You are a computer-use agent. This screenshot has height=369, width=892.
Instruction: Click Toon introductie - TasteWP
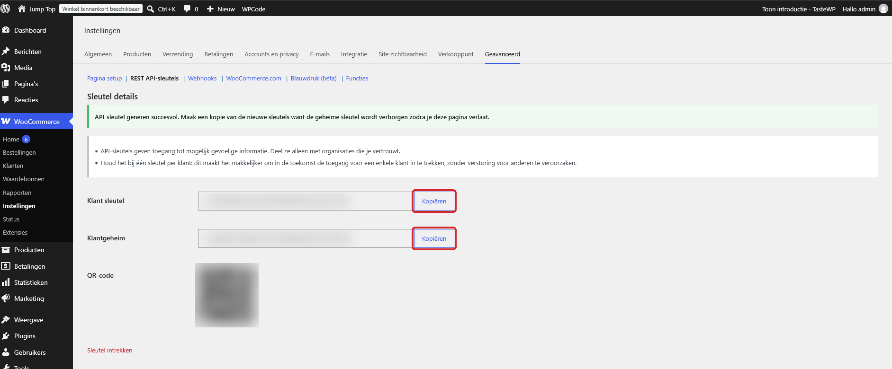(x=799, y=9)
